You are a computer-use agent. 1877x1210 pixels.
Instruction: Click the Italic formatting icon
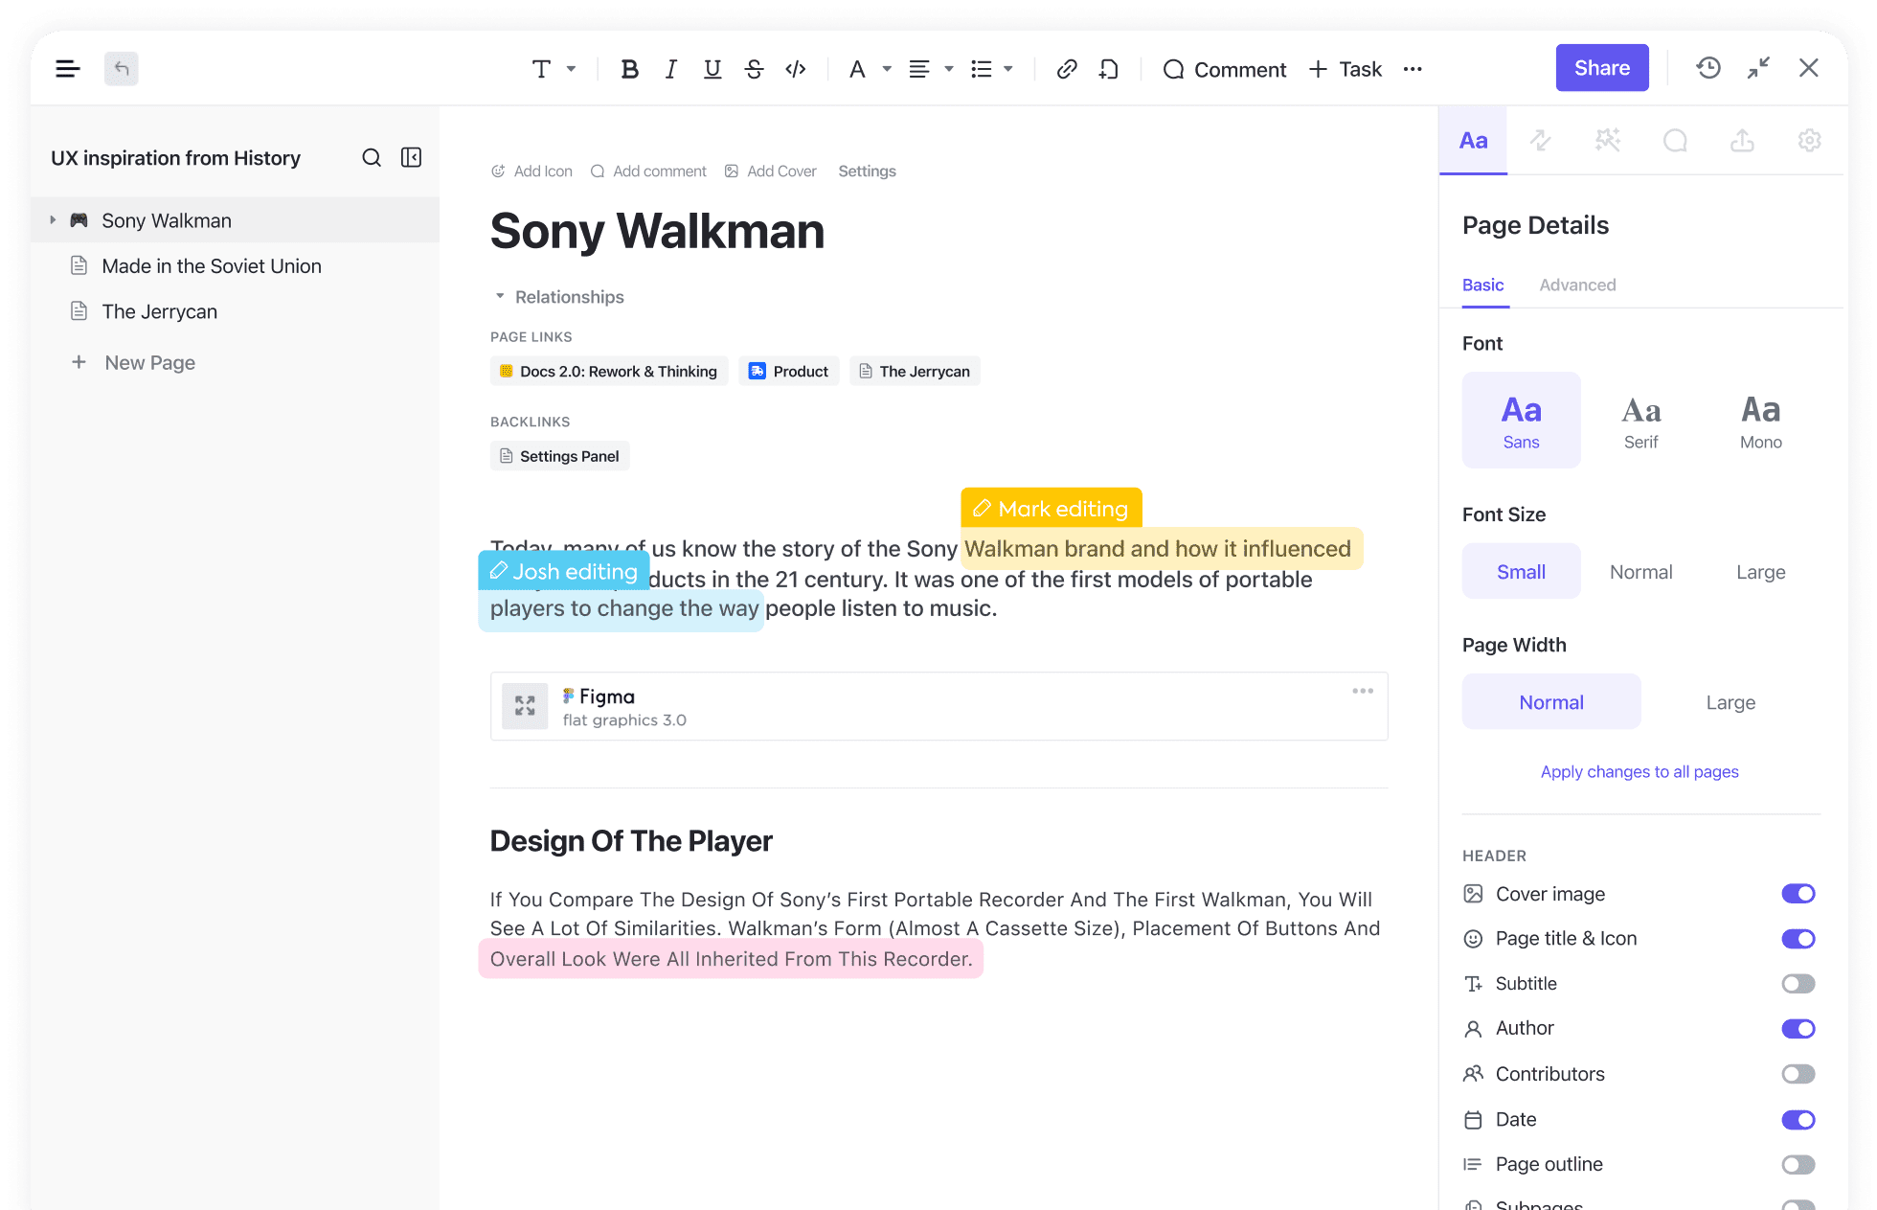(x=670, y=68)
